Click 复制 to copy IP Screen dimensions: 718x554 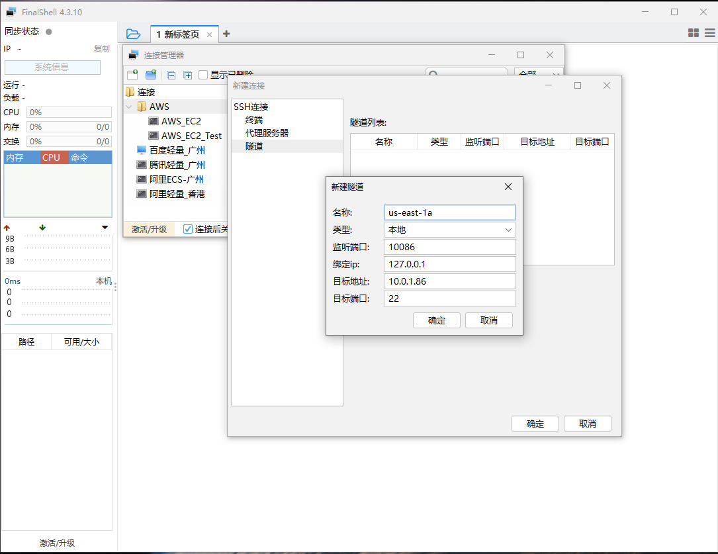(102, 48)
